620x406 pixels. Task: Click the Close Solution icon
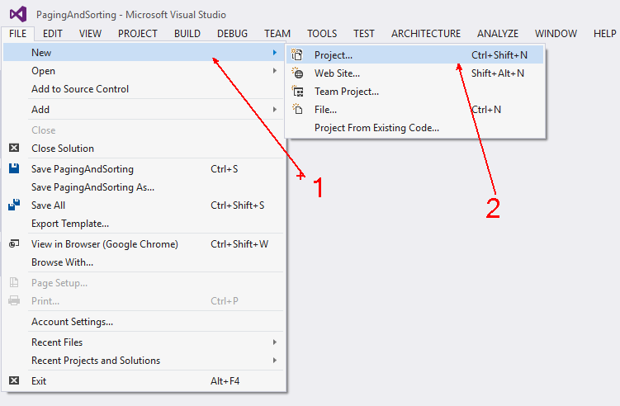(14, 149)
